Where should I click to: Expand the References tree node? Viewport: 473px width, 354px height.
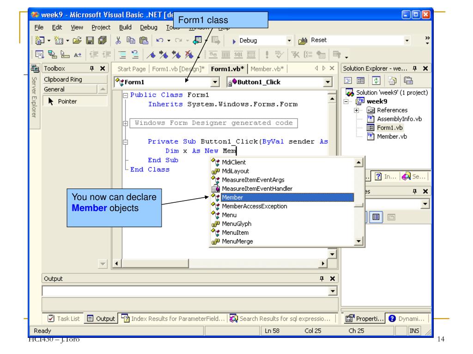pos(357,111)
